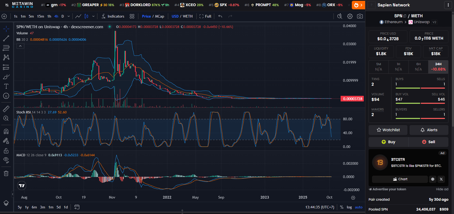Open the Sapien Network options menu

(x=448, y=5)
